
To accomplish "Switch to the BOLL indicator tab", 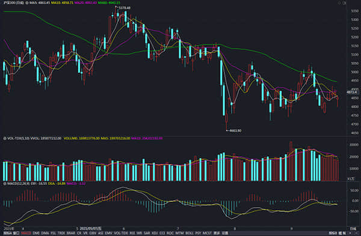I will click(190, 233).
